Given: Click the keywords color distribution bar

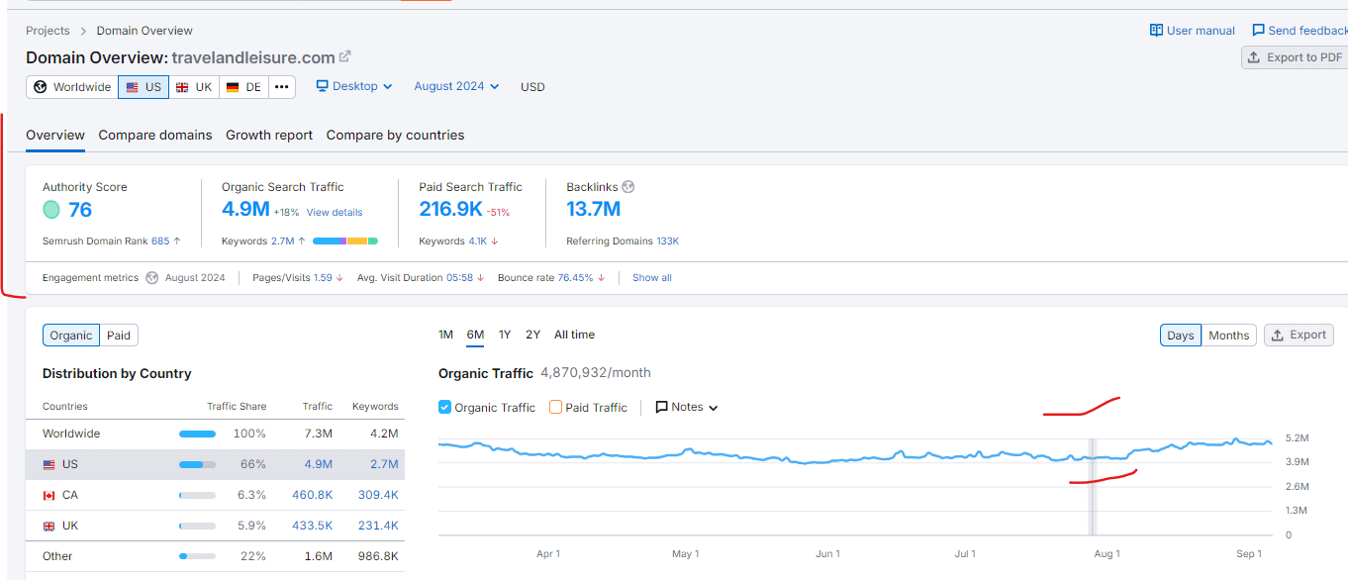Looking at the screenshot, I should pyautogui.click(x=344, y=241).
